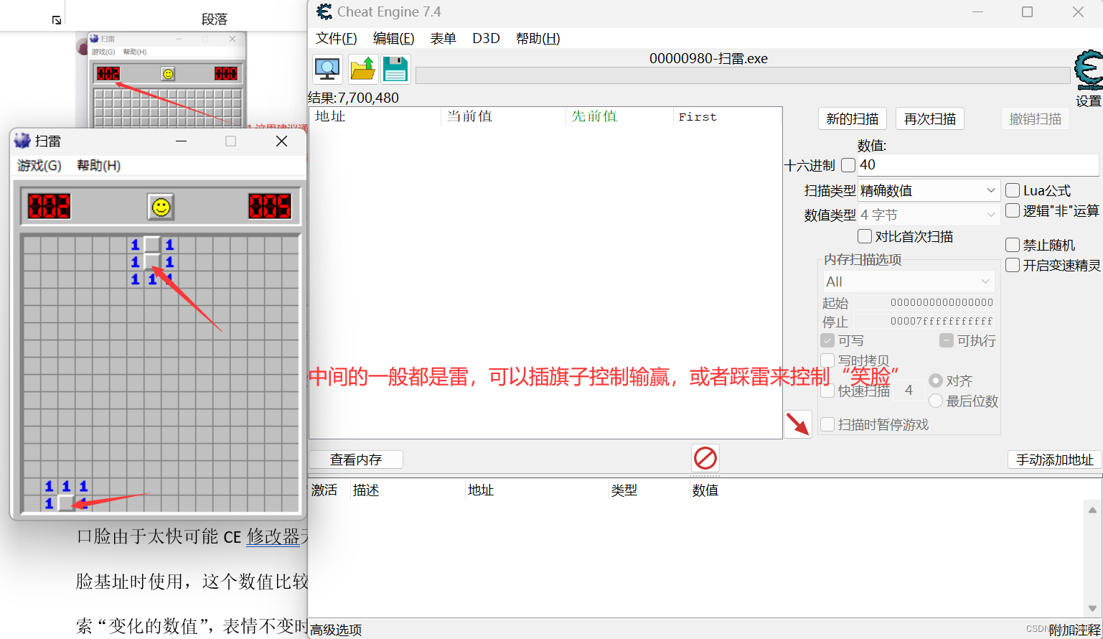The width and height of the screenshot is (1103, 639).
Task: Check the 对比首次扫描 checkbox
Action: point(865,236)
